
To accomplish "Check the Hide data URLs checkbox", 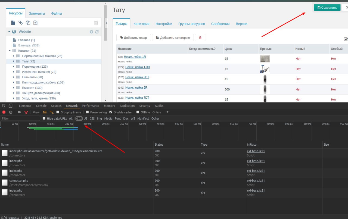I will click(44, 118).
